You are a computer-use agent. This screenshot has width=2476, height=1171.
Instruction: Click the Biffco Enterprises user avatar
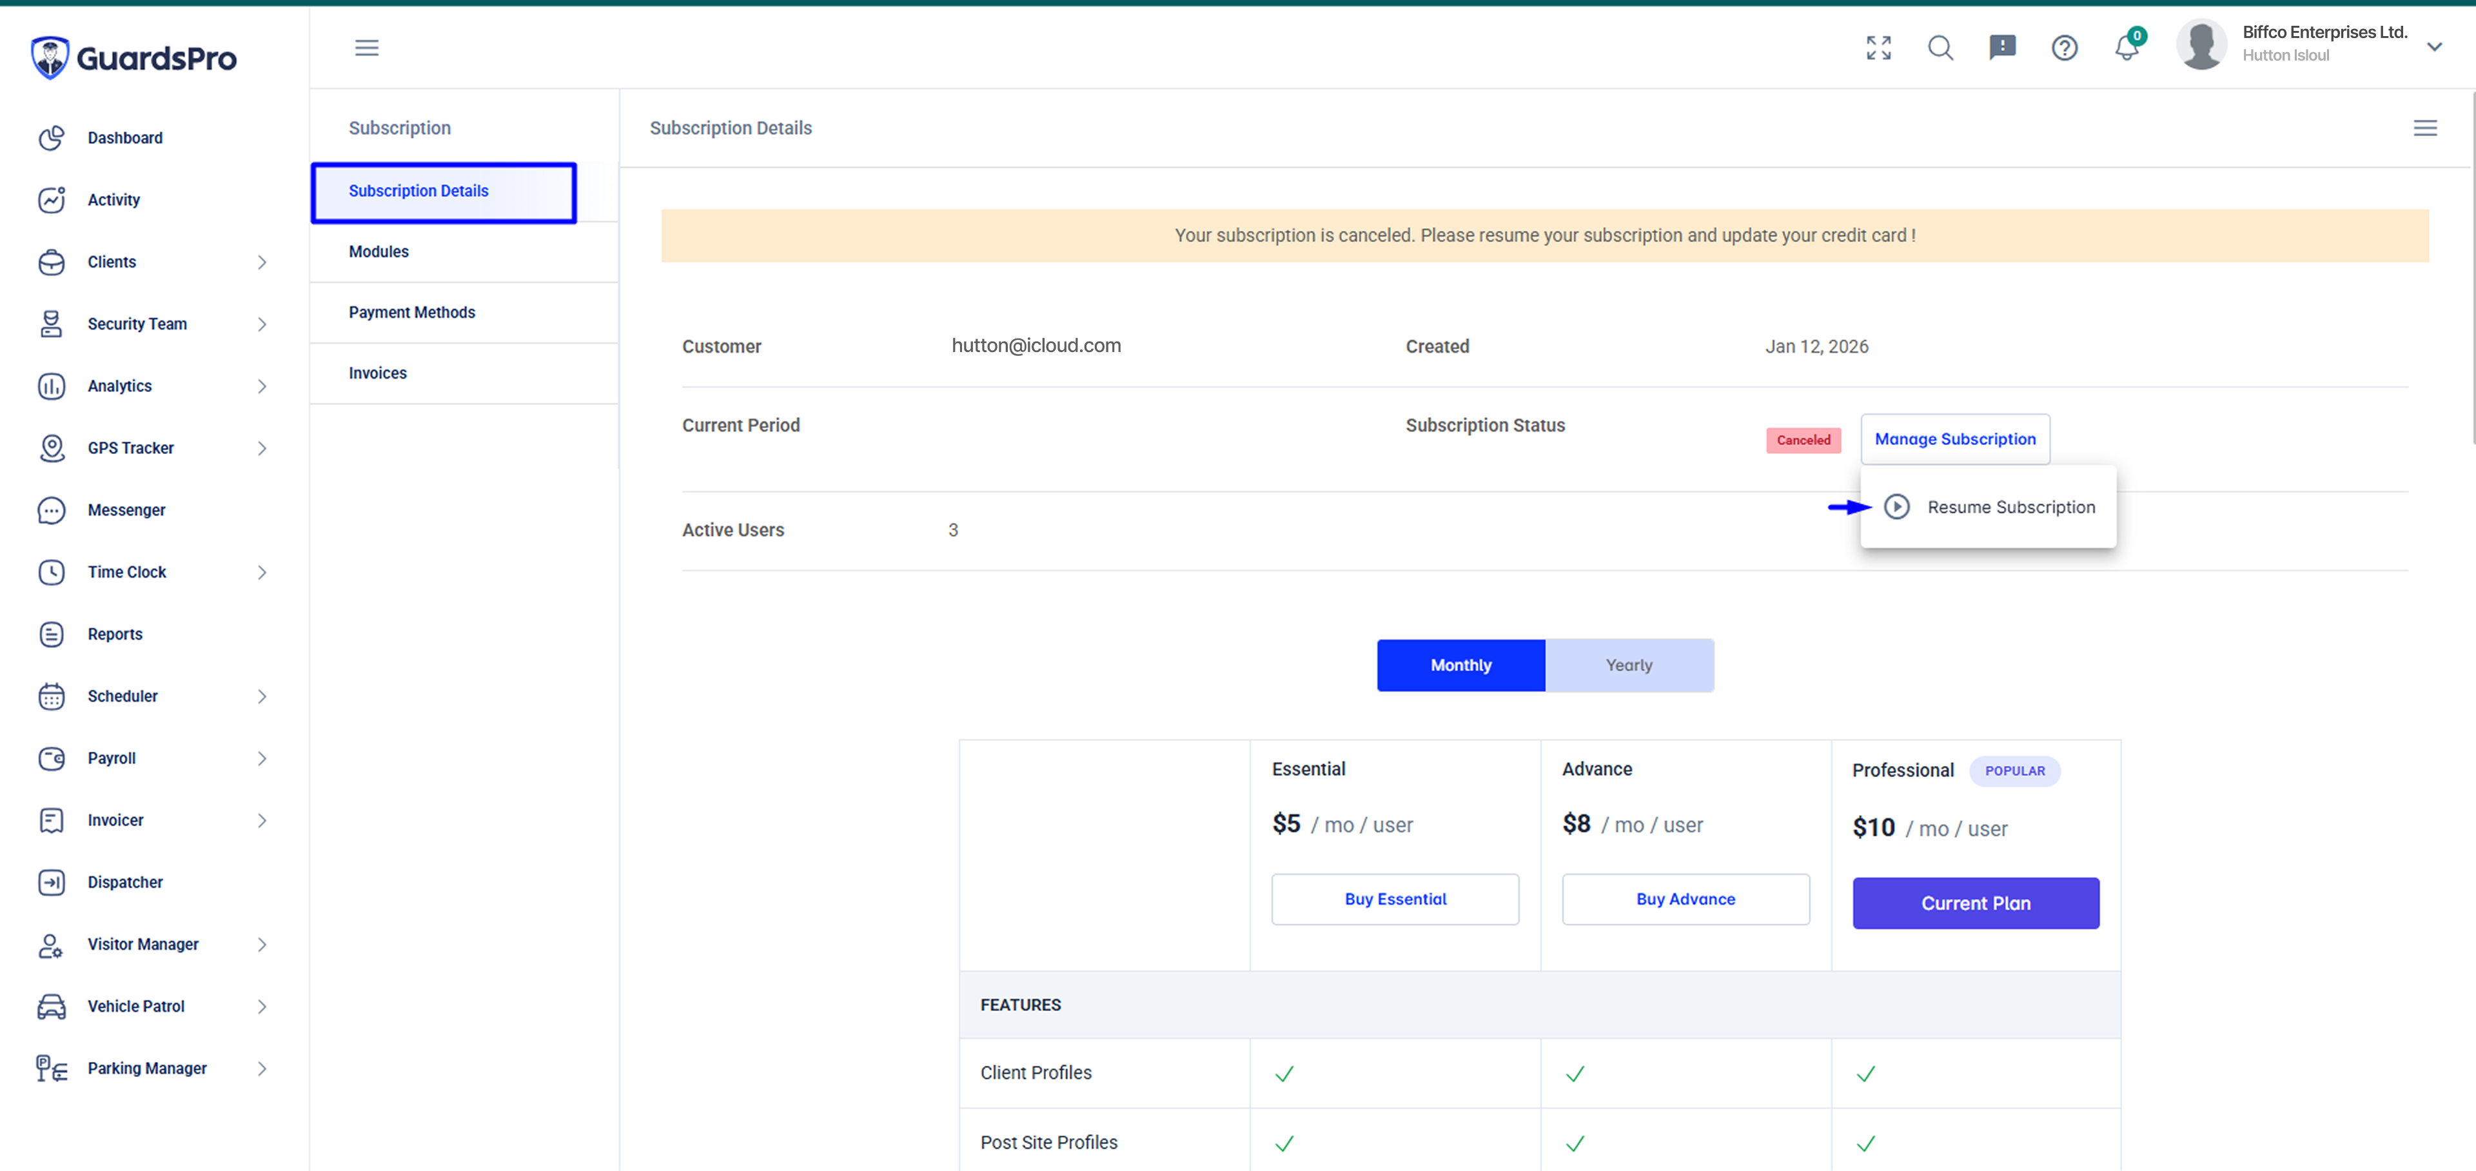(2201, 44)
